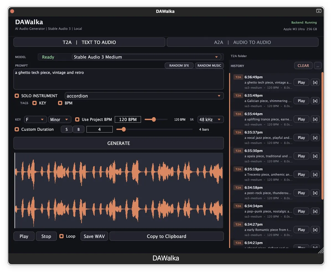Click the duration bars slider handle

[x=124, y=129]
